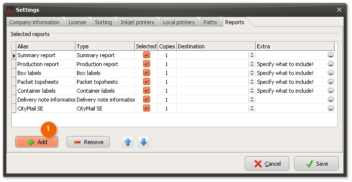
Task: Click the Extra column header
Action: tap(295, 46)
